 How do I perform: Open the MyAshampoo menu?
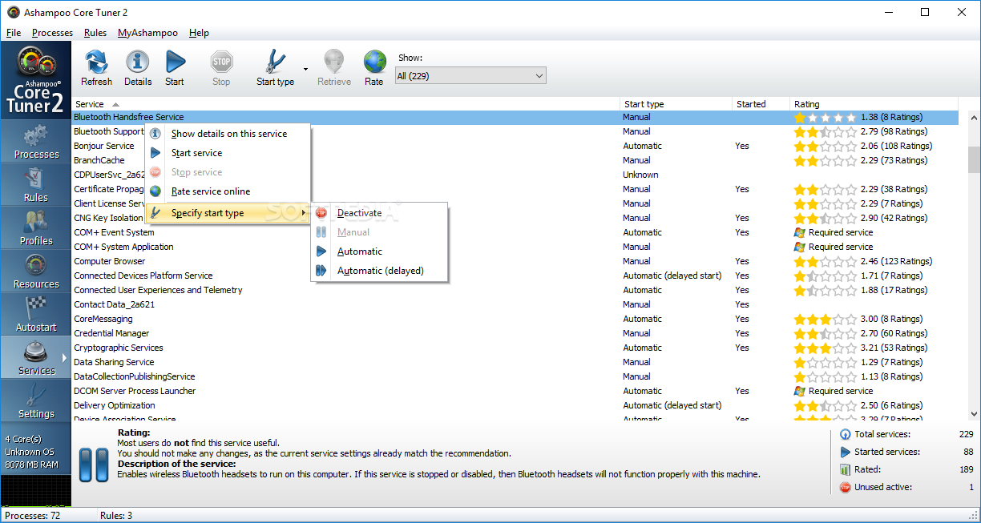(x=147, y=33)
